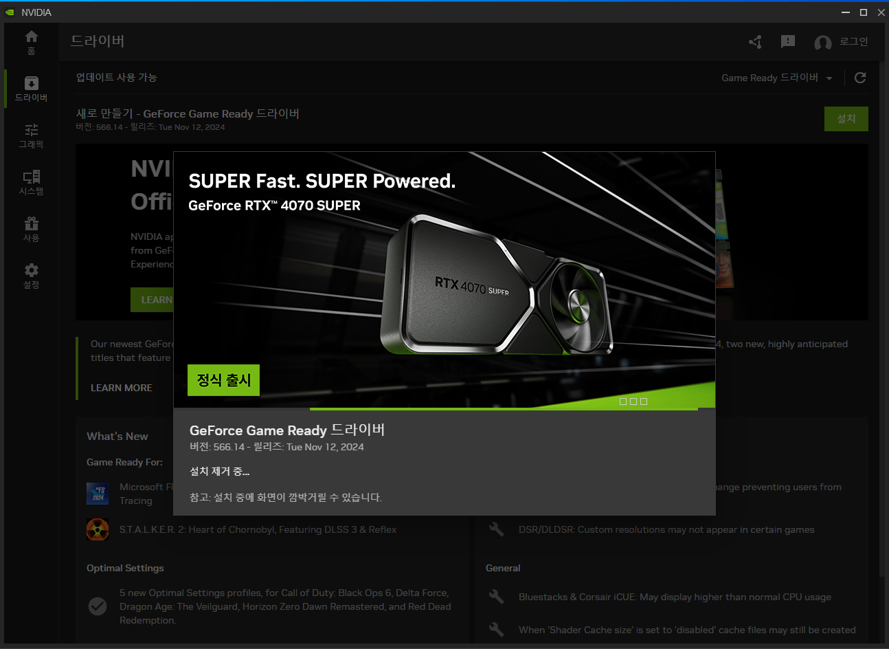Click the screen-flicker note text in dialog
Screen dimensions: 889x649
[x=286, y=497]
